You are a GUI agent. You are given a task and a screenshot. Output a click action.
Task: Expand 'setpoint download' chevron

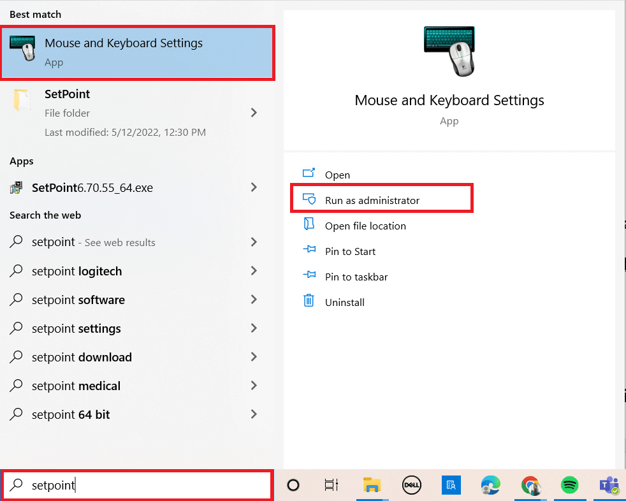[x=254, y=357]
